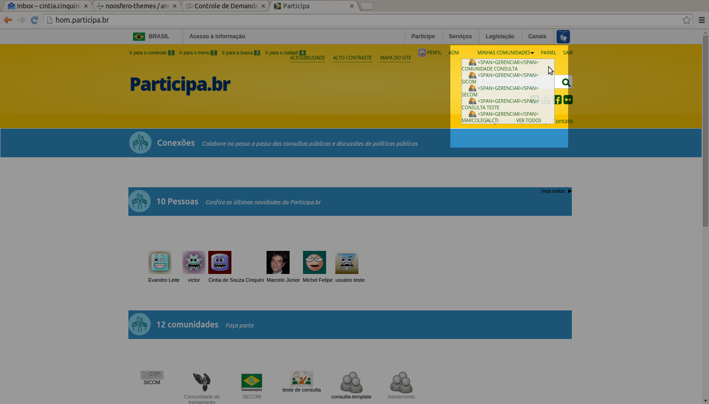The height and width of the screenshot is (404, 709).
Task: Open Comunidade de treinamento emblem
Action: 202,382
